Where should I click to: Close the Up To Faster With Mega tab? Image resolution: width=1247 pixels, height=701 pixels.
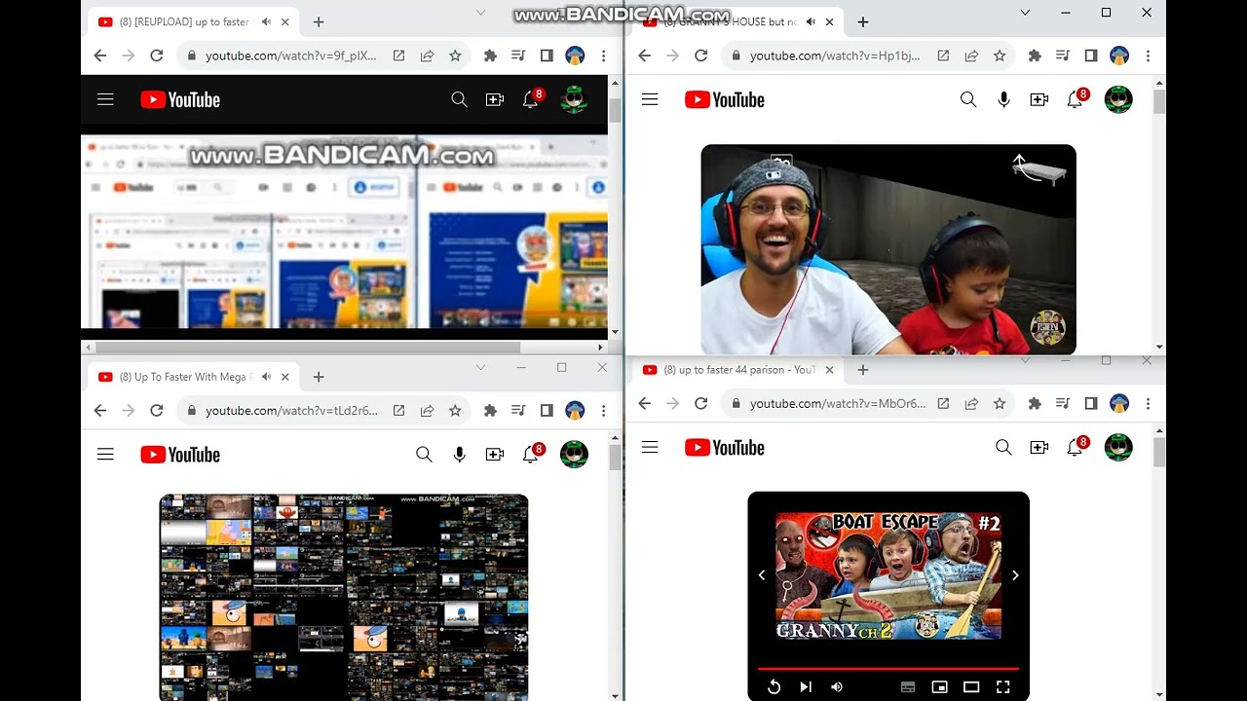[x=285, y=377]
